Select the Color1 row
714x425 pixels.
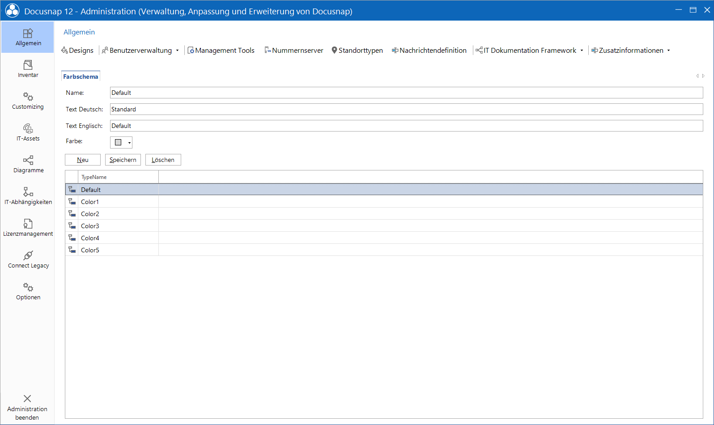click(384, 202)
